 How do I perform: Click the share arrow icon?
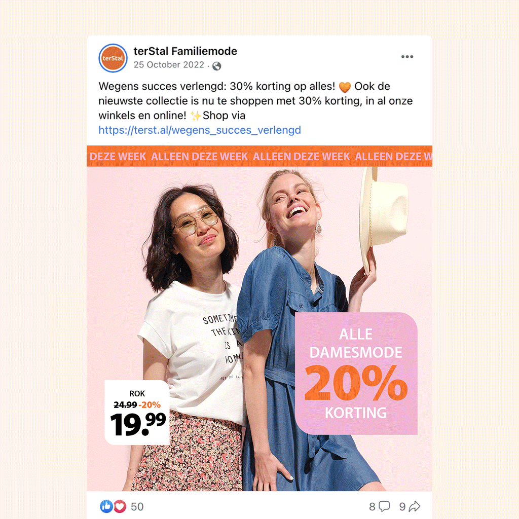tap(415, 506)
